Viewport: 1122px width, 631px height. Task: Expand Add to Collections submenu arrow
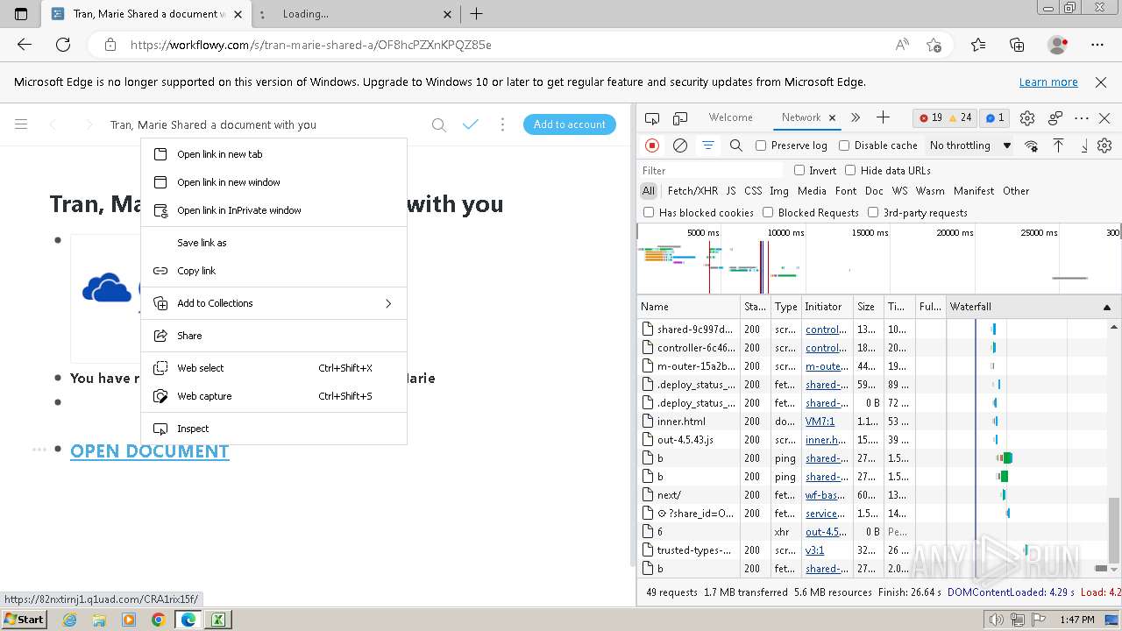[388, 303]
